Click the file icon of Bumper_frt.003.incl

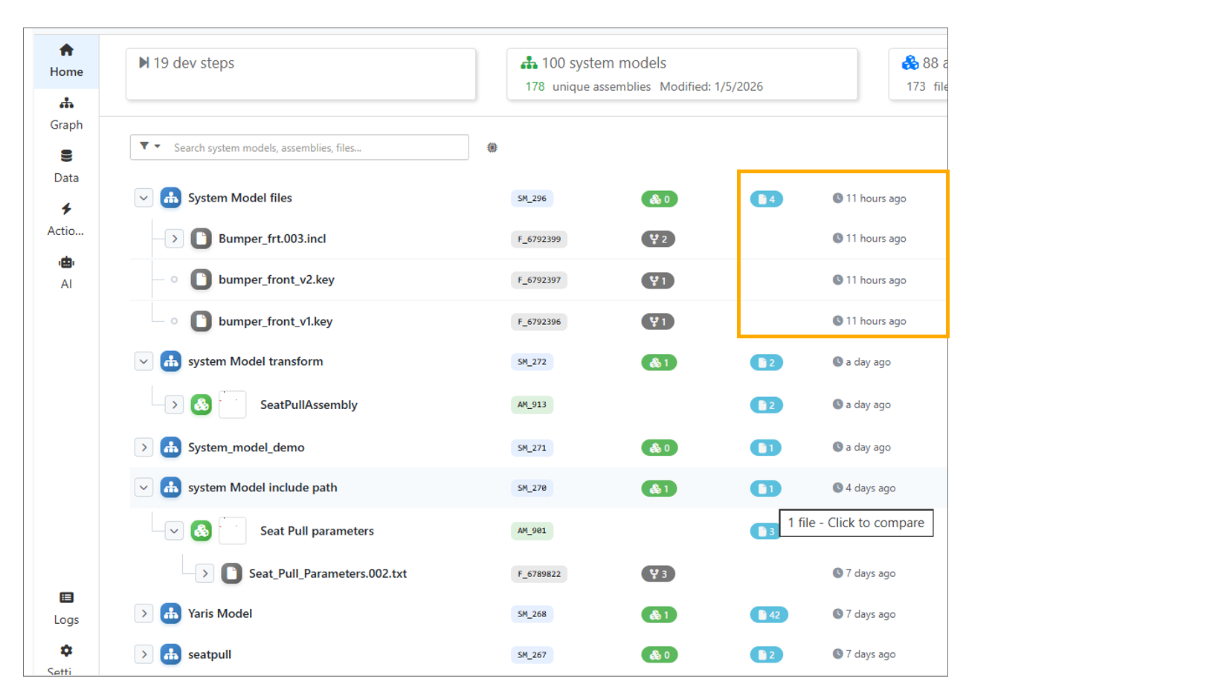click(201, 239)
